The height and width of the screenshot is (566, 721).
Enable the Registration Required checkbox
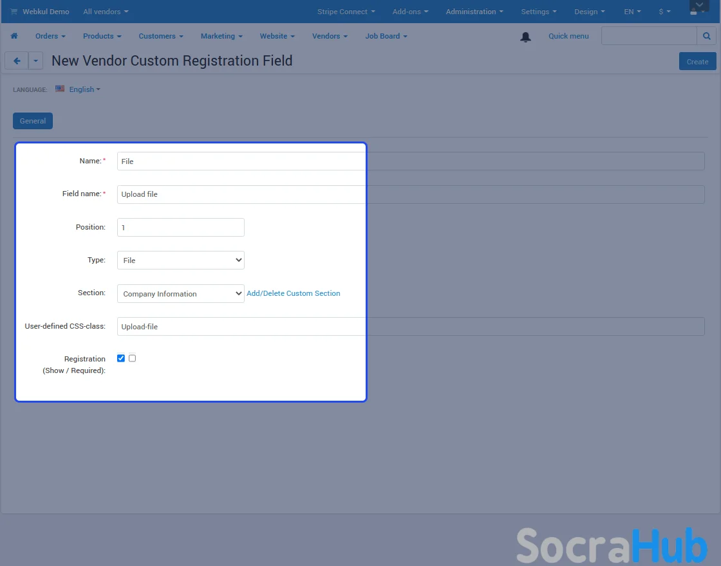point(133,358)
